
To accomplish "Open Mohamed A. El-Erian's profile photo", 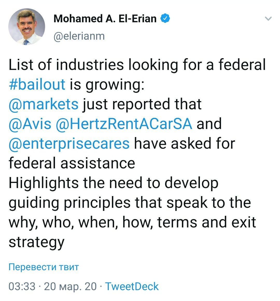I will pyautogui.click(x=27, y=27).
